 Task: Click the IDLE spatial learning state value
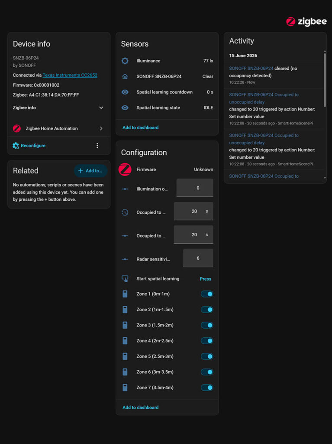click(x=208, y=108)
